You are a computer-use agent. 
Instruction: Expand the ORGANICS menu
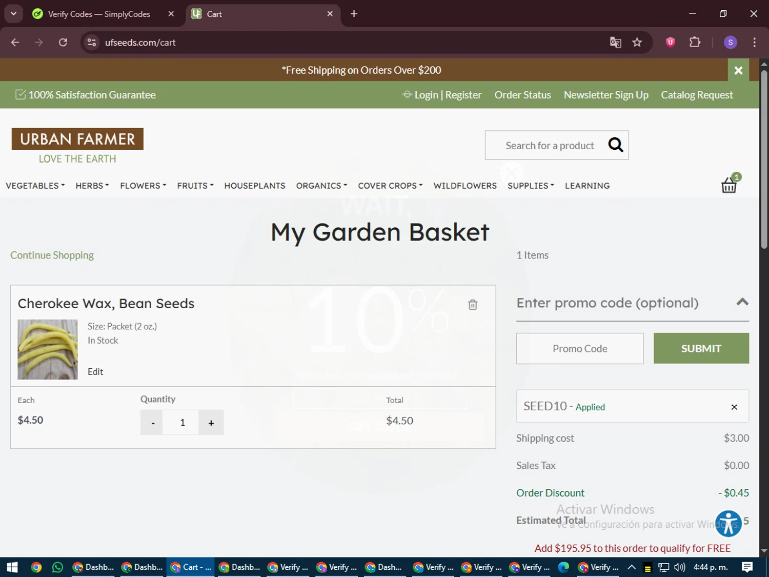click(x=321, y=186)
